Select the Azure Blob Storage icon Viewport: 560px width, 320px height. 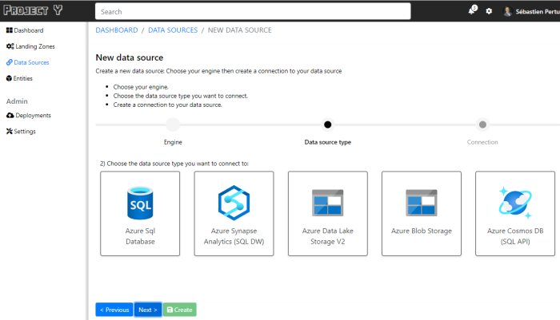(x=422, y=203)
